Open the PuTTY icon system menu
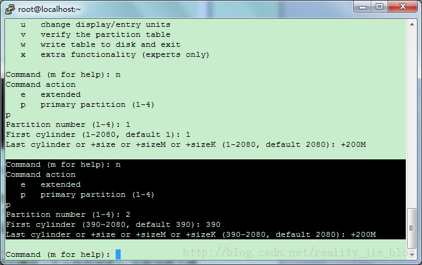This screenshot has width=422, height=265. pyautogui.click(x=10, y=9)
